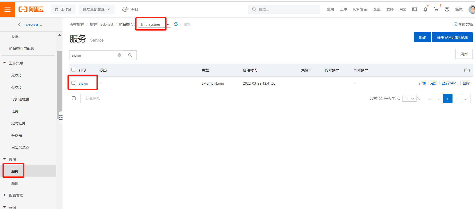Screen dimensions: 475x209
Task: Open the account resources dropdown
Action: point(96,9)
